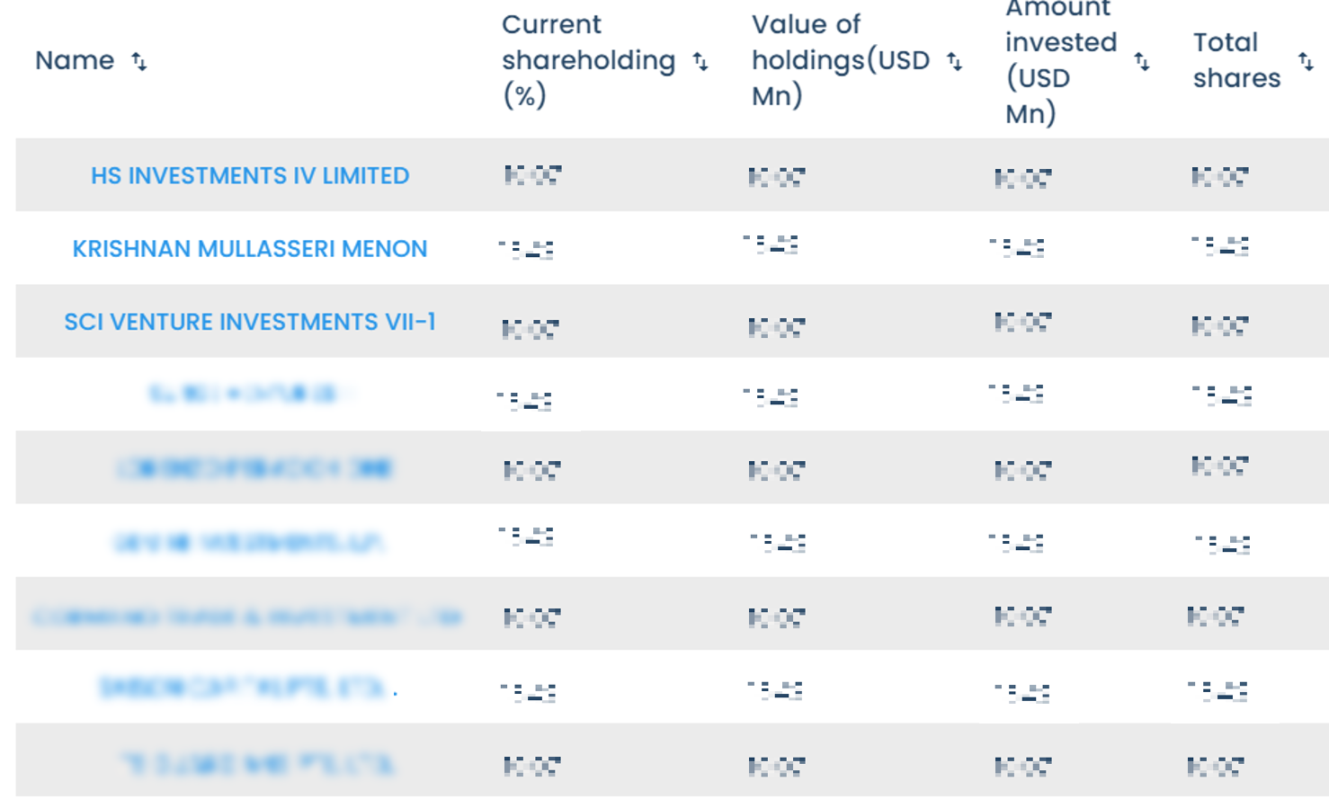1329x799 pixels.
Task: Sort by Current shareholding (%) using its arrow icon
Action: click(x=700, y=61)
